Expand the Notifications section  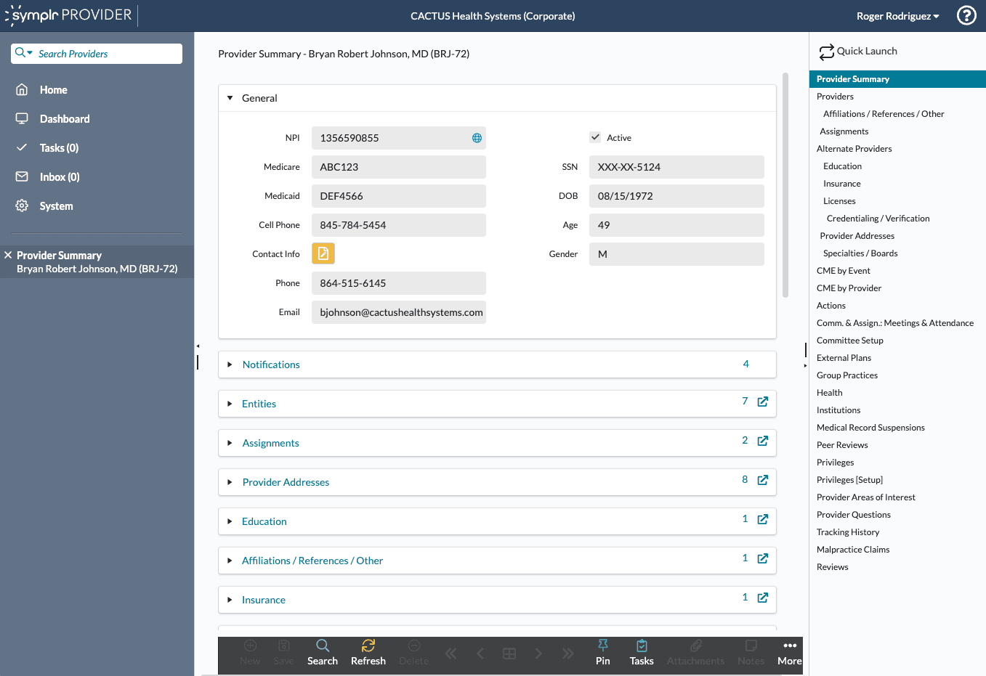click(x=230, y=365)
